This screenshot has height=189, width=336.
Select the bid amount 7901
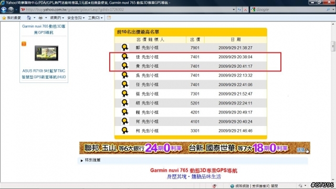195,48
